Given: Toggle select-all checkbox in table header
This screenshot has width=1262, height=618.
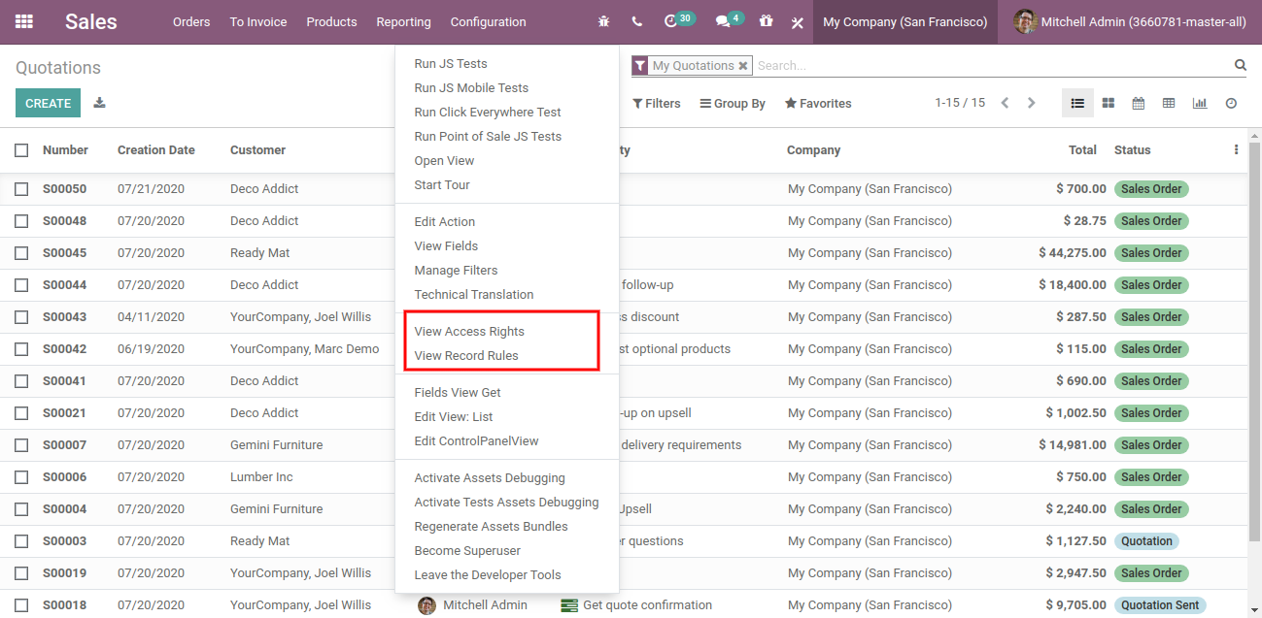Looking at the screenshot, I should point(21,150).
